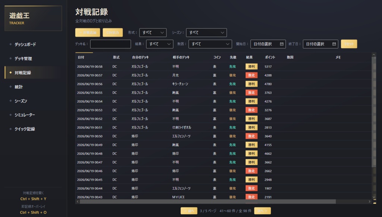Go to next page with 次へ button
The image size is (382, 217).
click(262, 211)
